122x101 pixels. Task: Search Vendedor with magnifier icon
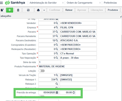[x=57, y=23]
